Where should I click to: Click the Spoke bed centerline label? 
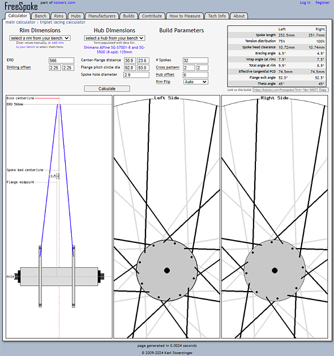(x=25, y=170)
